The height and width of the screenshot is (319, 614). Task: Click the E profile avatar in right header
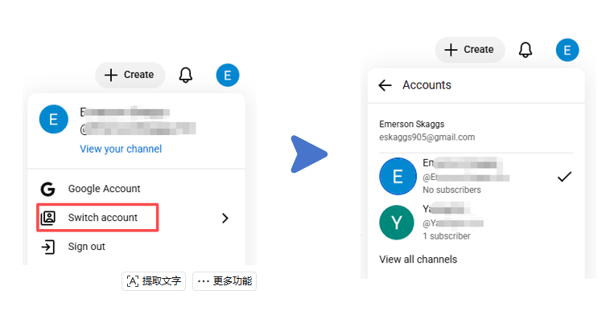(x=567, y=50)
